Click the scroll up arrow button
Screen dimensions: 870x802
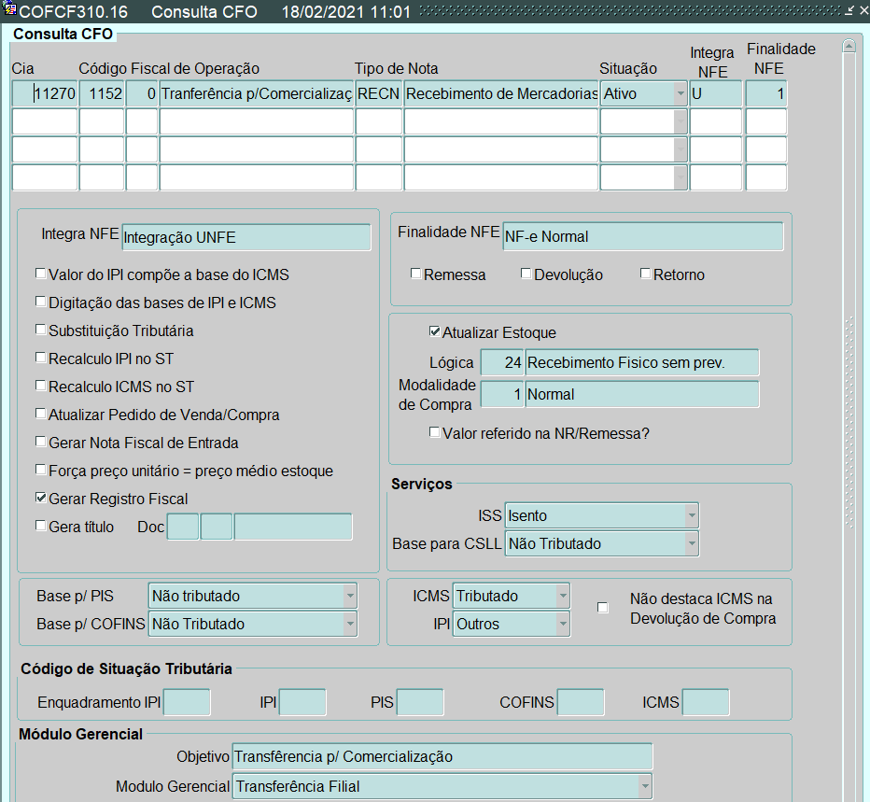click(849, 46)
